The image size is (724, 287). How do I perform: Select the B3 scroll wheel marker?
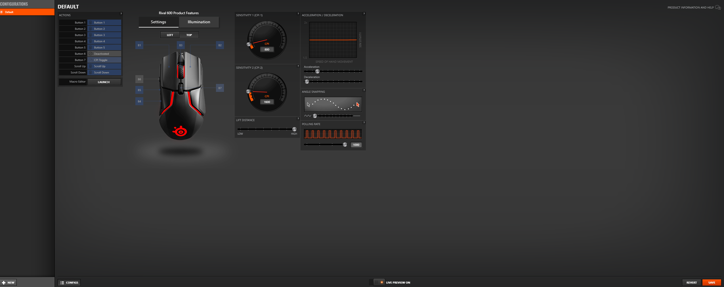(x=181, y=45)
